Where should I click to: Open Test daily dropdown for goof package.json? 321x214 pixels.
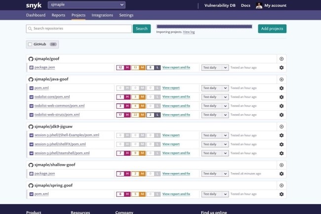215,68
